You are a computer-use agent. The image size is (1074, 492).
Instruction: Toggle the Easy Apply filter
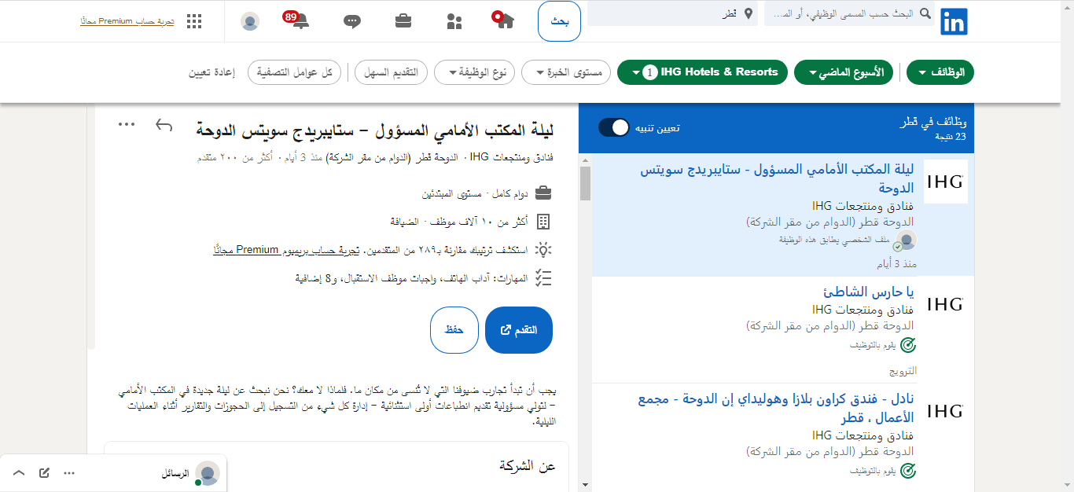coord(391,72)
